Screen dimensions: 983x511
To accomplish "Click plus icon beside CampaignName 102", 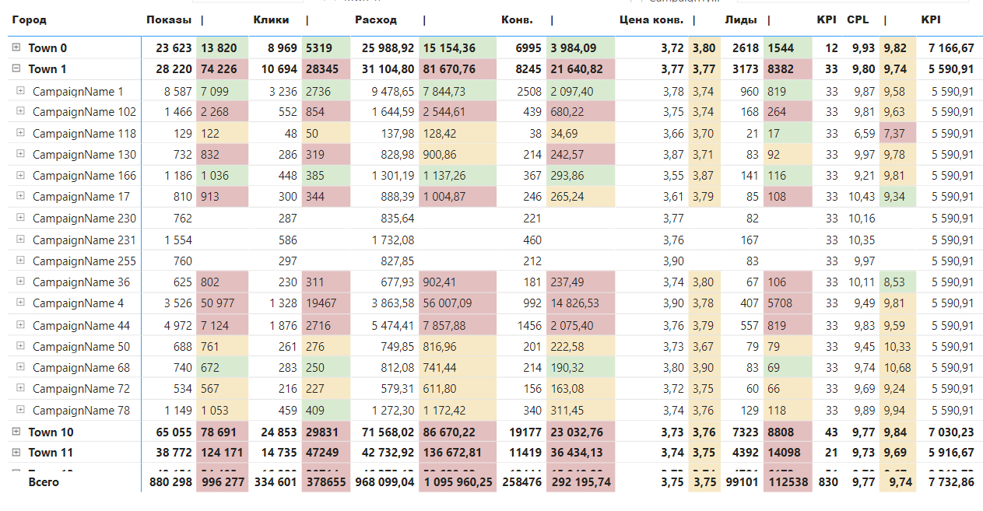I will [x=21, y=112].
